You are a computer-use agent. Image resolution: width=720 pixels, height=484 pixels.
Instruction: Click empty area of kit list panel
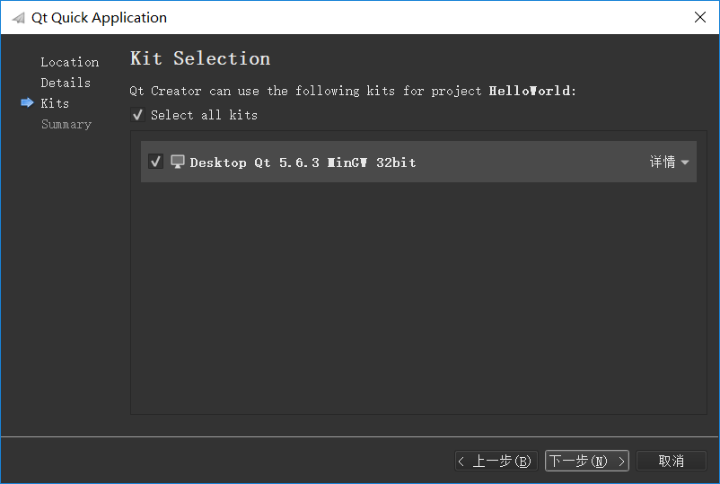point(418,298)
